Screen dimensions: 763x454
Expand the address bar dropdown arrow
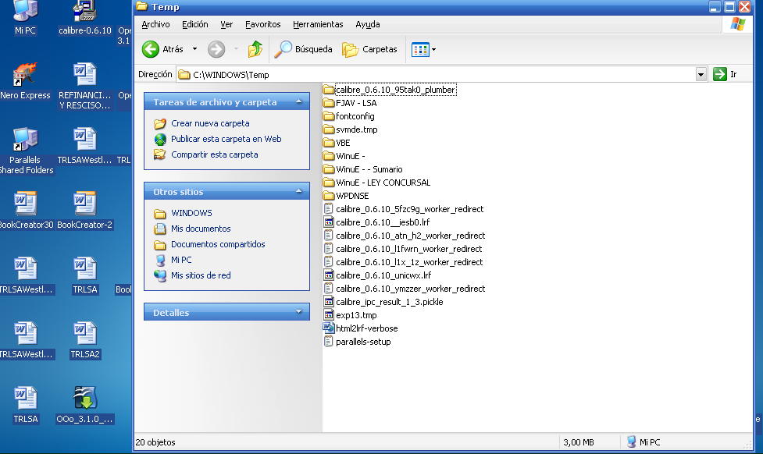pos(701,74)
